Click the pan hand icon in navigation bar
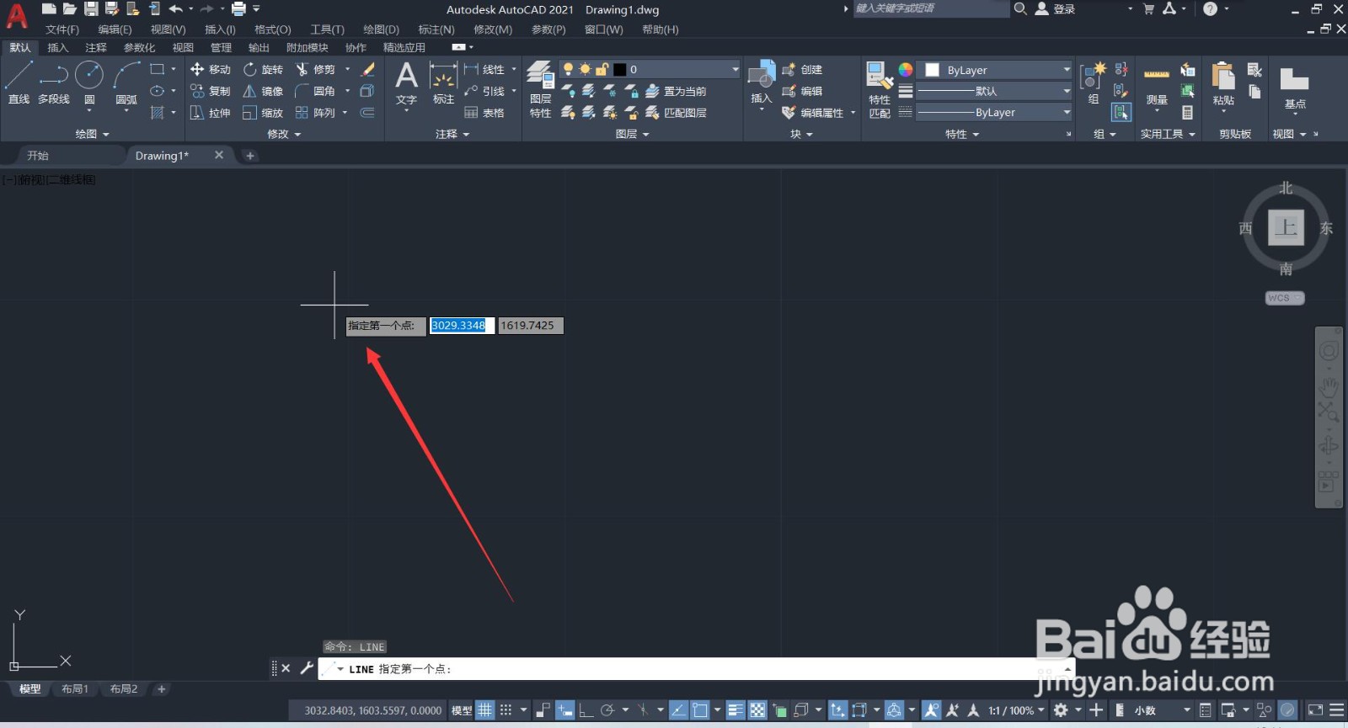Screen dimensions: 1348x728 tap(1329, 388)
